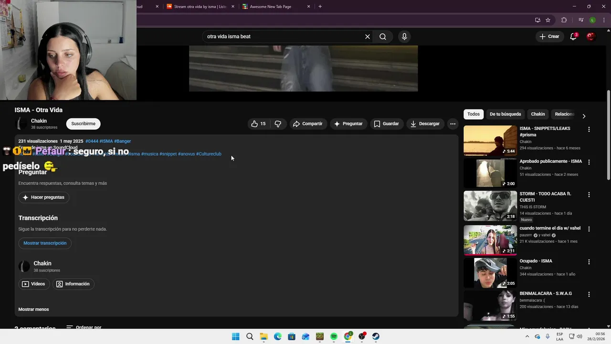Clear the YouTube search box

pos(368,36)
